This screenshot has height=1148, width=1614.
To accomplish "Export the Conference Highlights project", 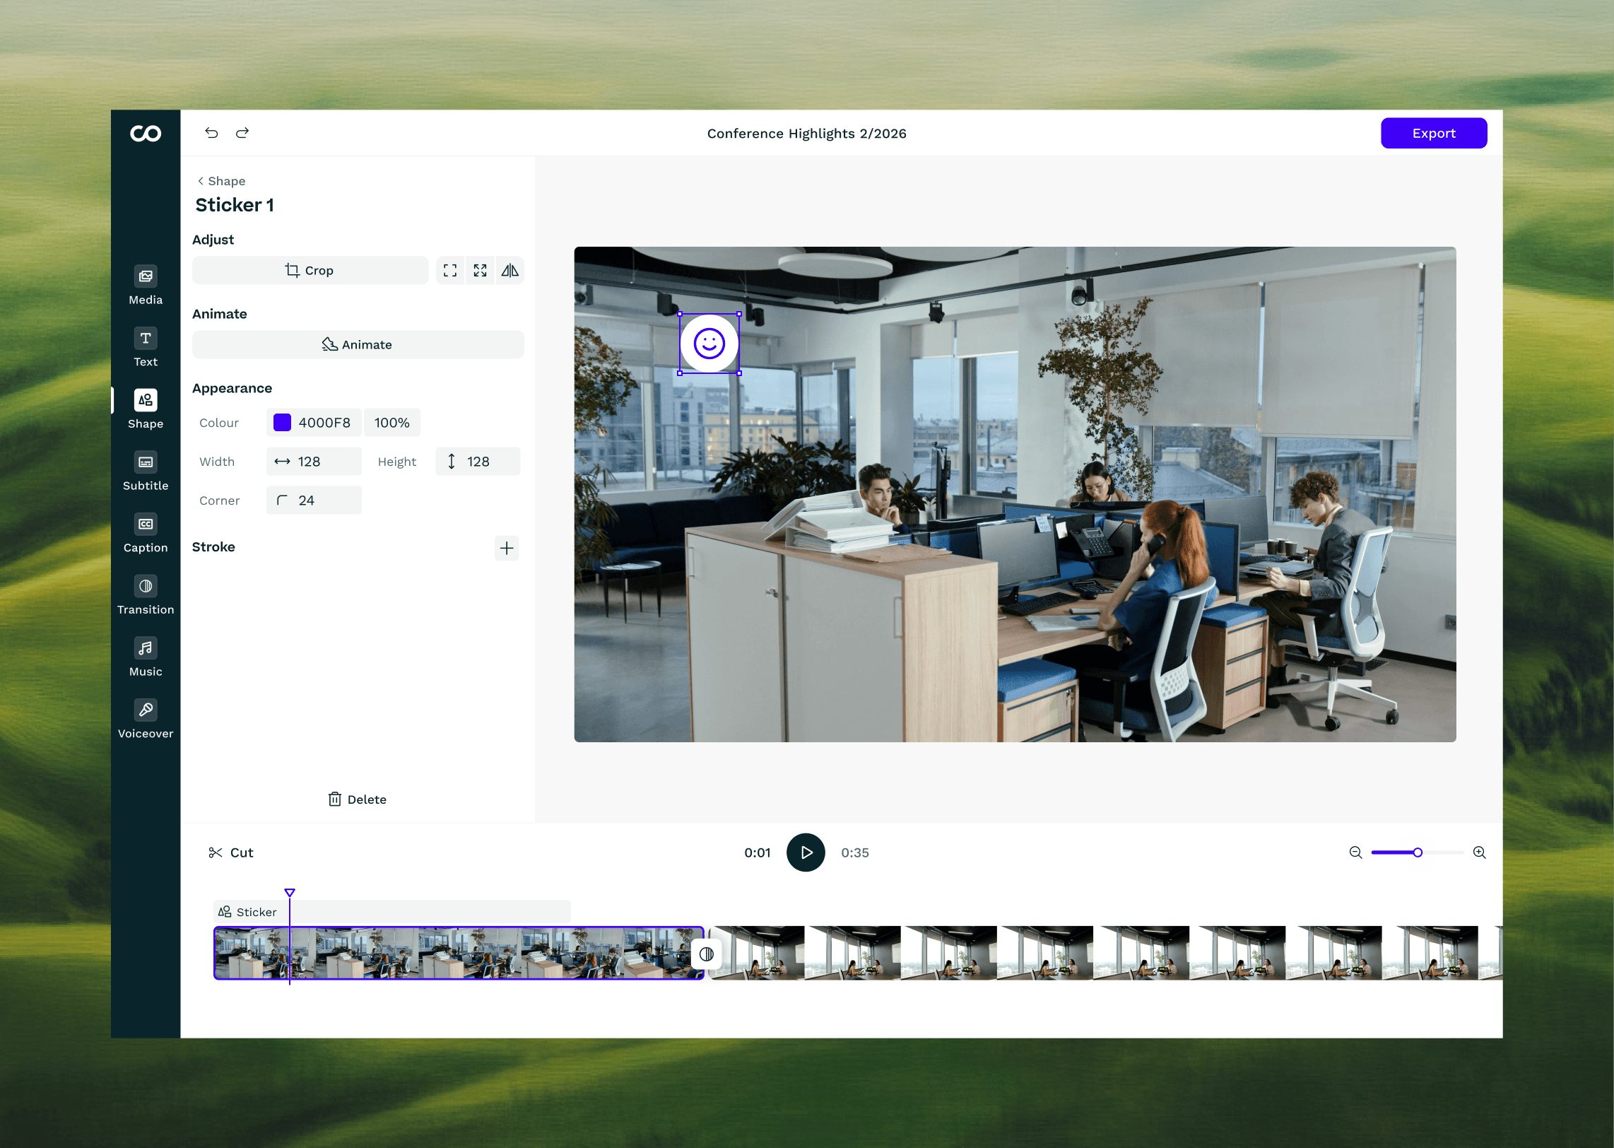I will 1433,133.
